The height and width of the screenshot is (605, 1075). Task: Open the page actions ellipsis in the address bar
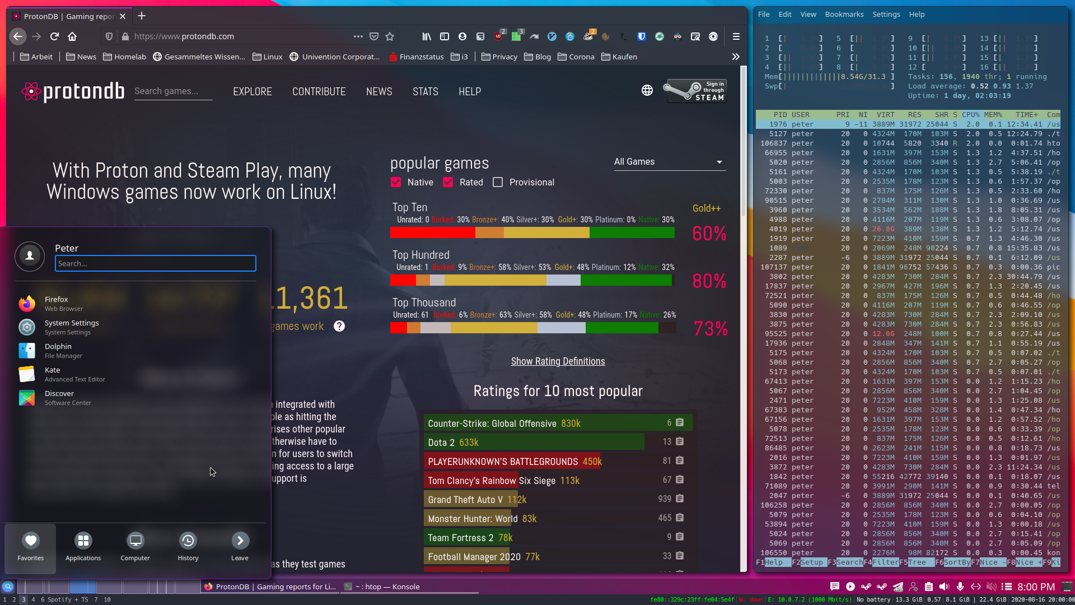358,36
